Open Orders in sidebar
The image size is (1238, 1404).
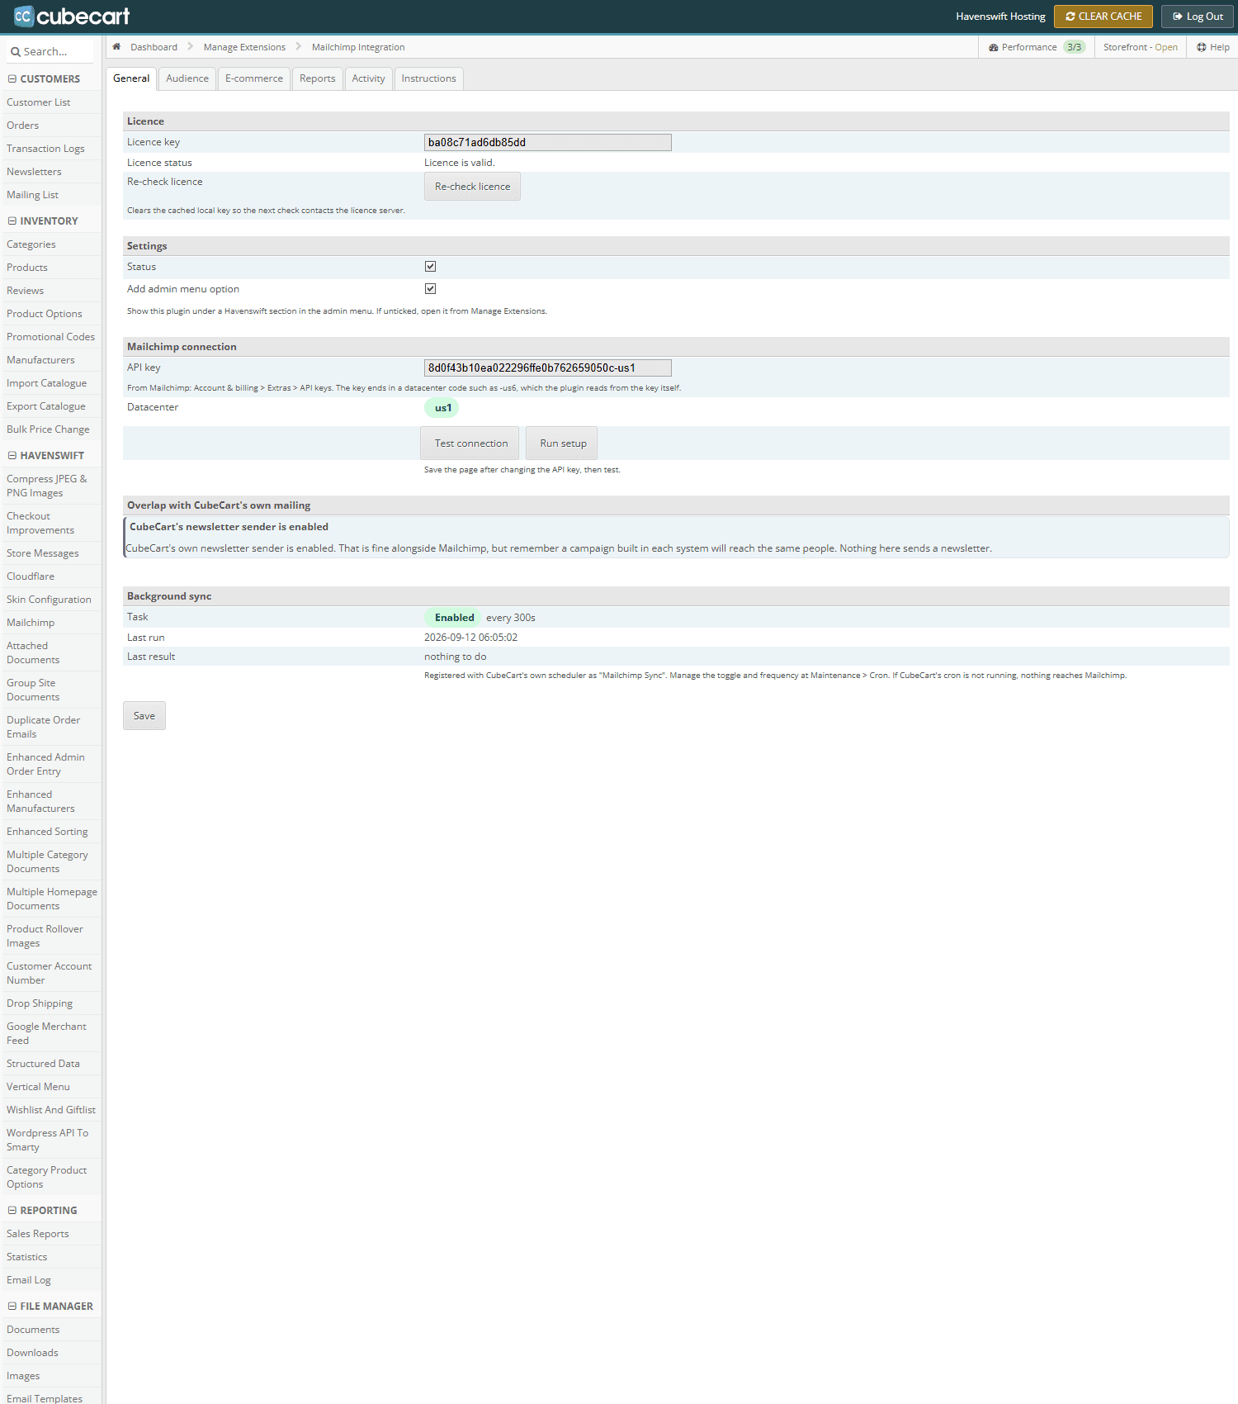tap(23, 126)
